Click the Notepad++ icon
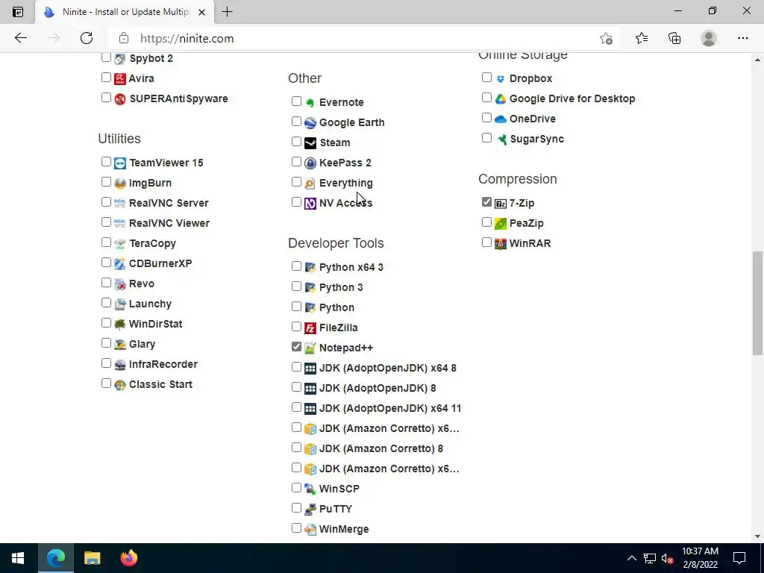 tap(310, 348)
